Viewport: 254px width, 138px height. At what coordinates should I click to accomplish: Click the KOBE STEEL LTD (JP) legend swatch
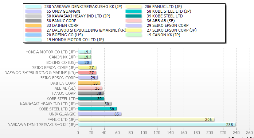134,11
